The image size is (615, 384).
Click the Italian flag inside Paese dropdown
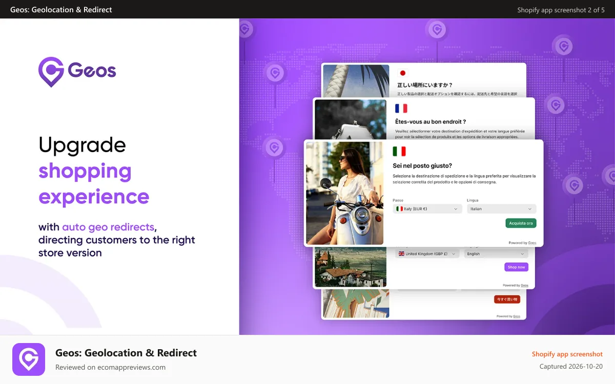pyautogui.click(x=399, y=209)
